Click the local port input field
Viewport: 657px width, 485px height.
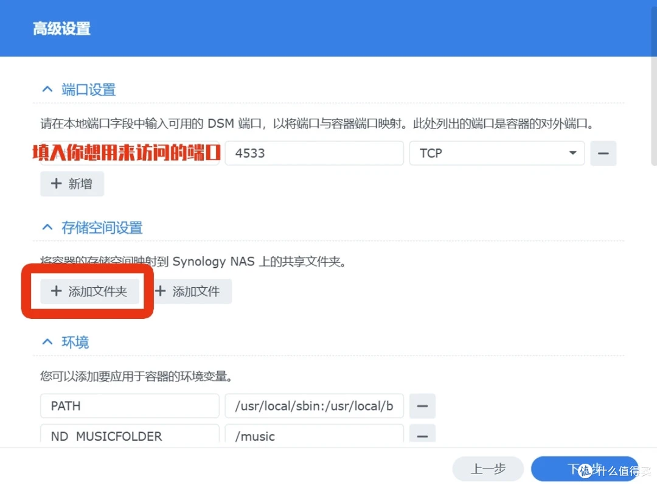tap(129, 153)
